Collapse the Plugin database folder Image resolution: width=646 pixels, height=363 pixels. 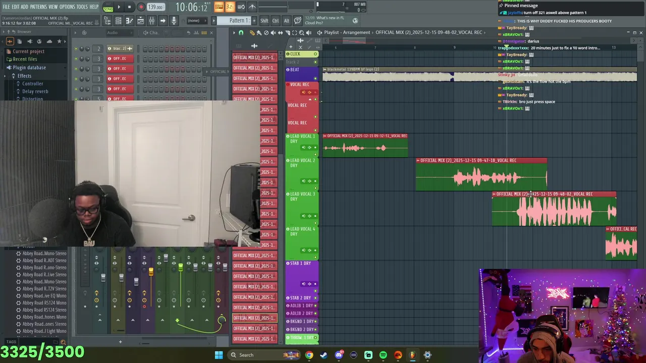[x=29, y=68]
